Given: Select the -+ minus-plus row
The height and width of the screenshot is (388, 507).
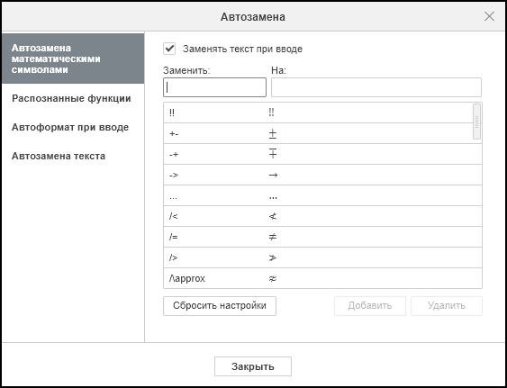Looking at the screenshot, I should tap(322, 154).
